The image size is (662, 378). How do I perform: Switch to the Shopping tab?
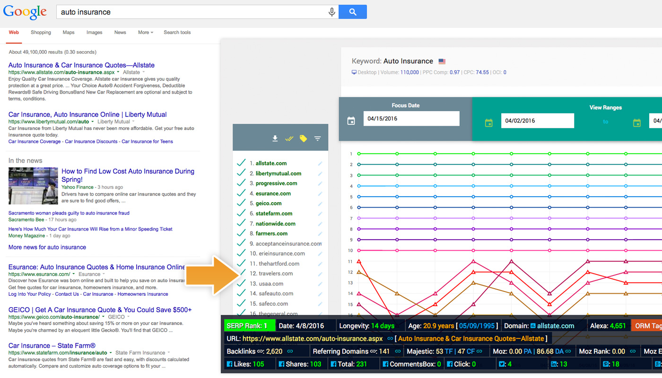pyautogui.click(x=41, y=33)
